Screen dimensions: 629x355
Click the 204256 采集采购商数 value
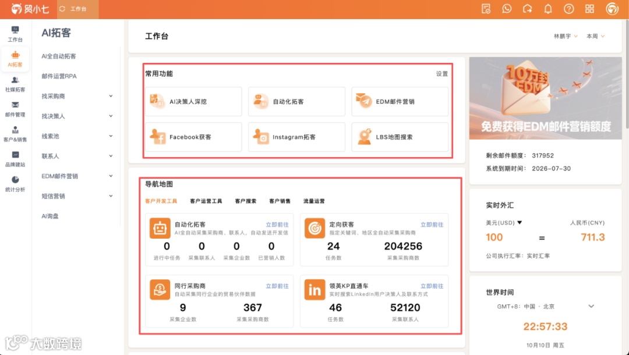click(403, 246)
